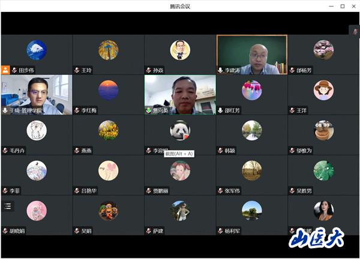Screen dimensions: 360x259
Task: Select the video tile of 于琦-管理学院
Action: pos(36,94)
